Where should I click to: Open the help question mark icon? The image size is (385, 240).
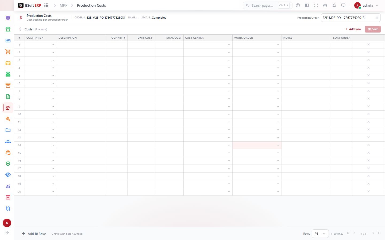pos(298,5)
